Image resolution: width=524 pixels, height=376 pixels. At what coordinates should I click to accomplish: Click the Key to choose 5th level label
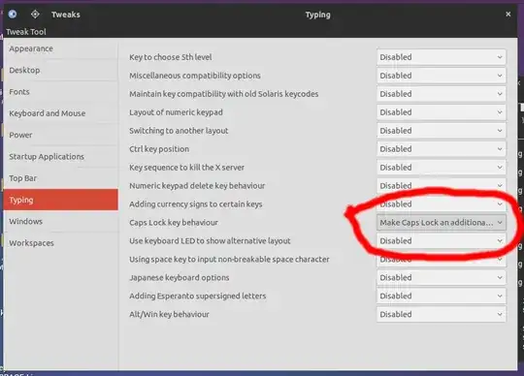click(171, 57)
